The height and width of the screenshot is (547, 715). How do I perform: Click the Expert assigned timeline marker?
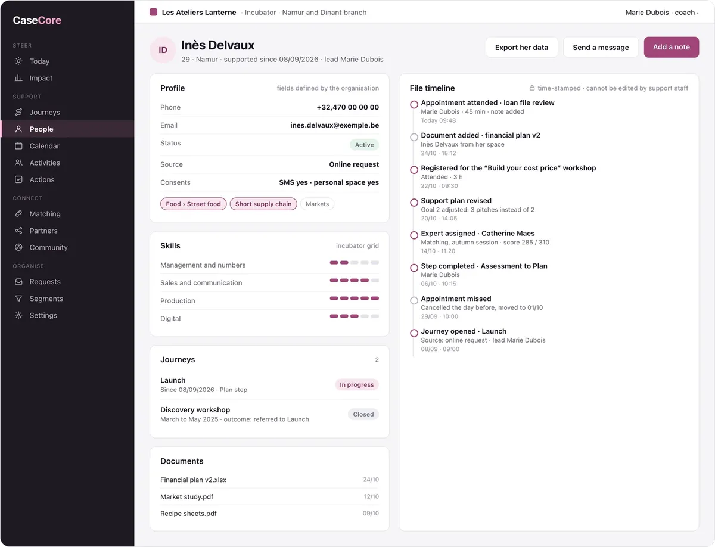414,235
